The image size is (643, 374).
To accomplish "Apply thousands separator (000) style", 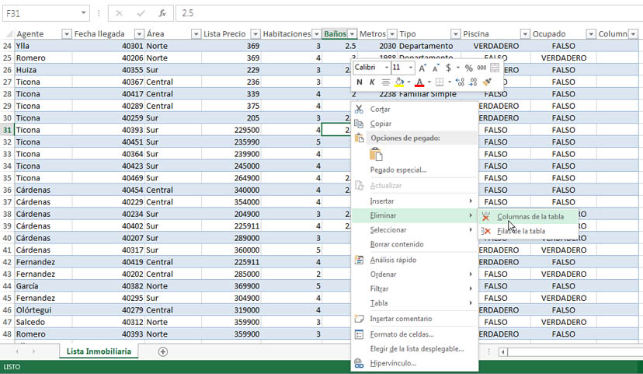I will 481,68.
